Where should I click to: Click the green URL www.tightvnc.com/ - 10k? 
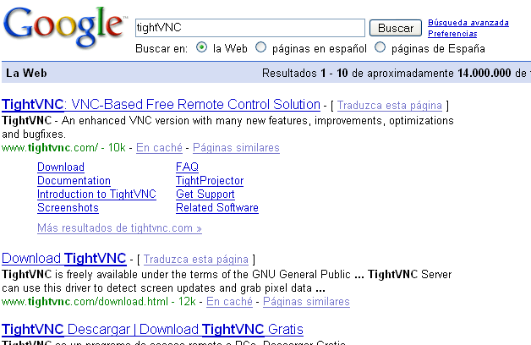[63, 148]
